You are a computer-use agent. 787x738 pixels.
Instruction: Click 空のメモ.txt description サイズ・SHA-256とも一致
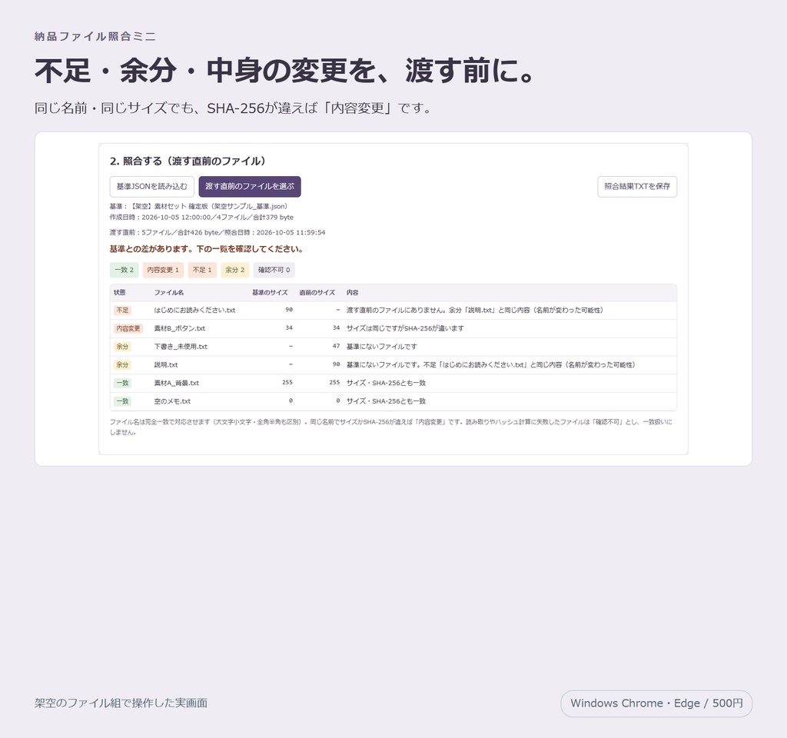pyautogui.click(x=386, y=401)
